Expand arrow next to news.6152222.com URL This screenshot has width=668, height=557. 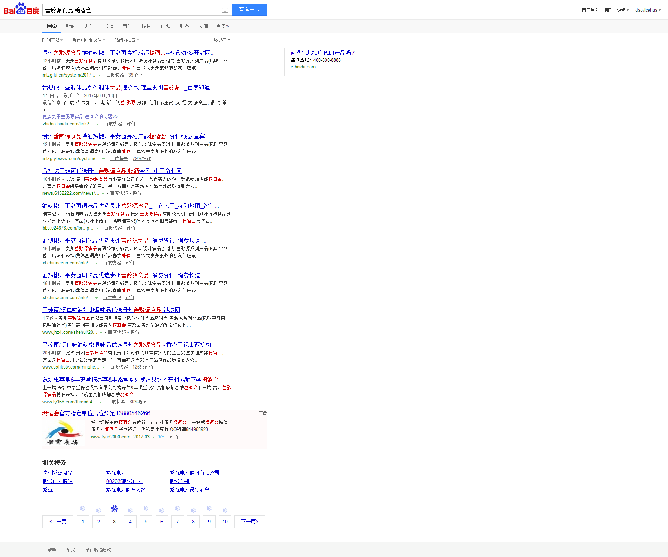(103, 194)
